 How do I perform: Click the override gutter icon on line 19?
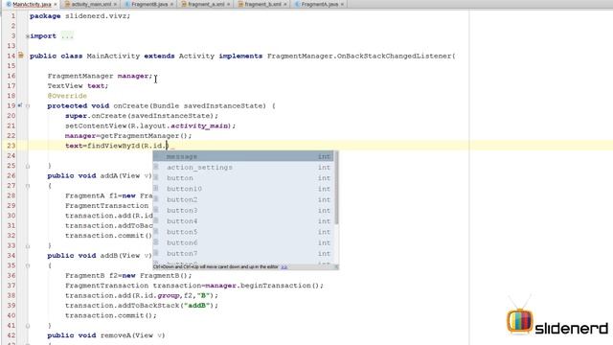click(x=20, y=105)
